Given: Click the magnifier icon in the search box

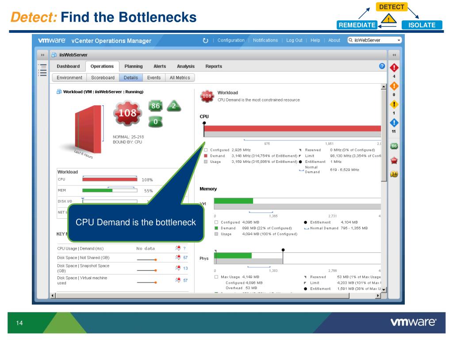Looking at the screenshot, I should 350,40.
